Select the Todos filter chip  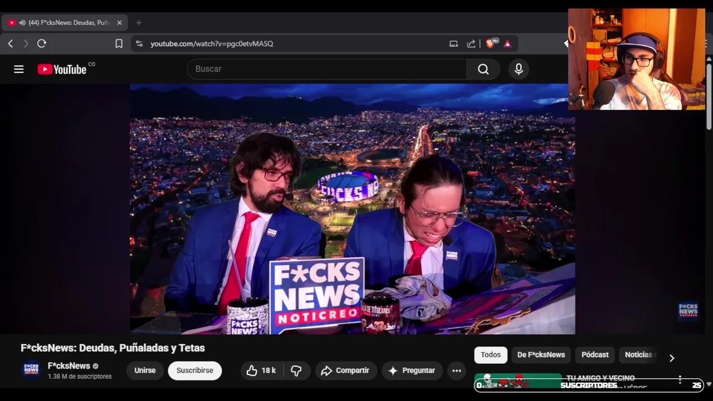point(491,355)
